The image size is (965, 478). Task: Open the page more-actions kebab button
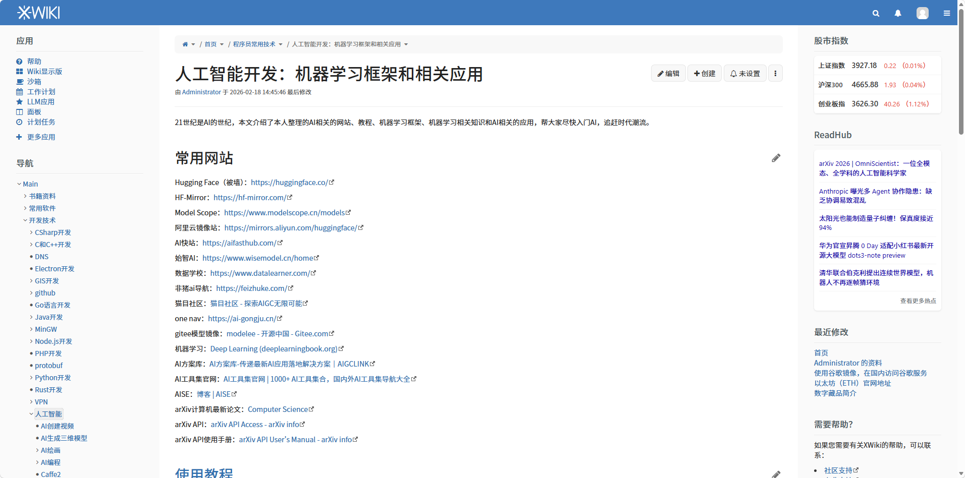click(775, 74)
